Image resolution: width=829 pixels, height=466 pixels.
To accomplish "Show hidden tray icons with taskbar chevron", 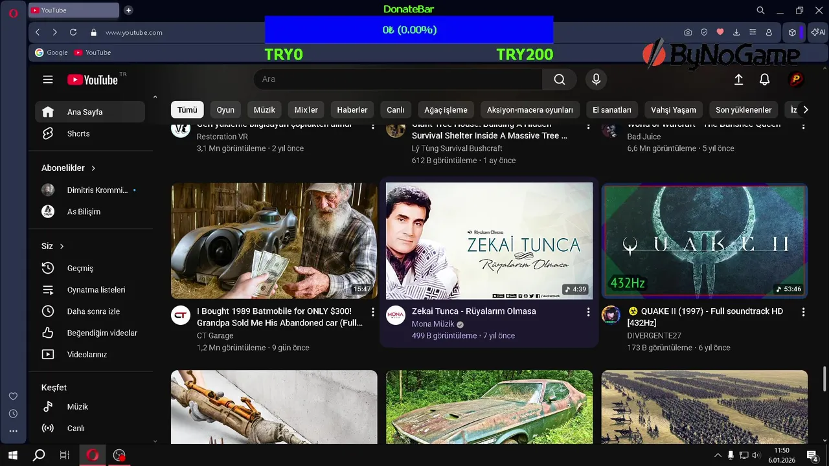I will [x=718, y=456].
